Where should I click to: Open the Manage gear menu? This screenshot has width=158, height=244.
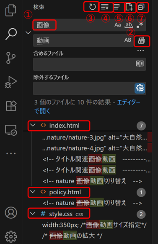(11, 236)
